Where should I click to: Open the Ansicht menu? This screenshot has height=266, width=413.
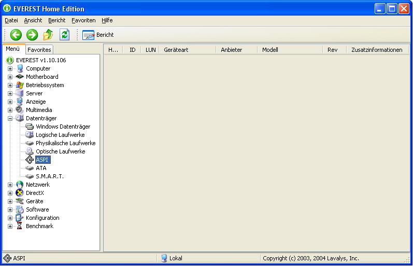click(x=33, y=20)
